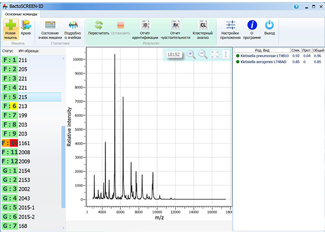Click the Выход exit power icon

click(x=270, y=27)
